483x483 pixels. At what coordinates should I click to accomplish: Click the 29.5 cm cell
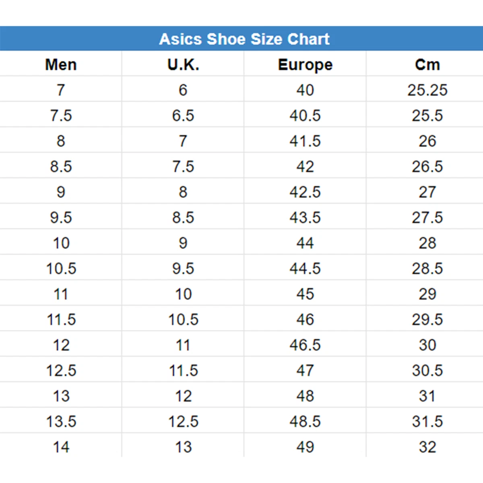pos(427,320)
